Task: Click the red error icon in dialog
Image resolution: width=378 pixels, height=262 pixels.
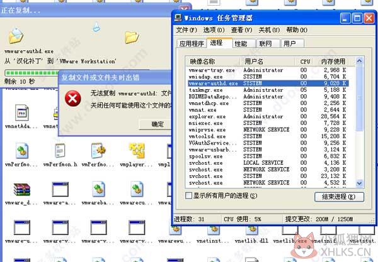Action: [73, 99]
